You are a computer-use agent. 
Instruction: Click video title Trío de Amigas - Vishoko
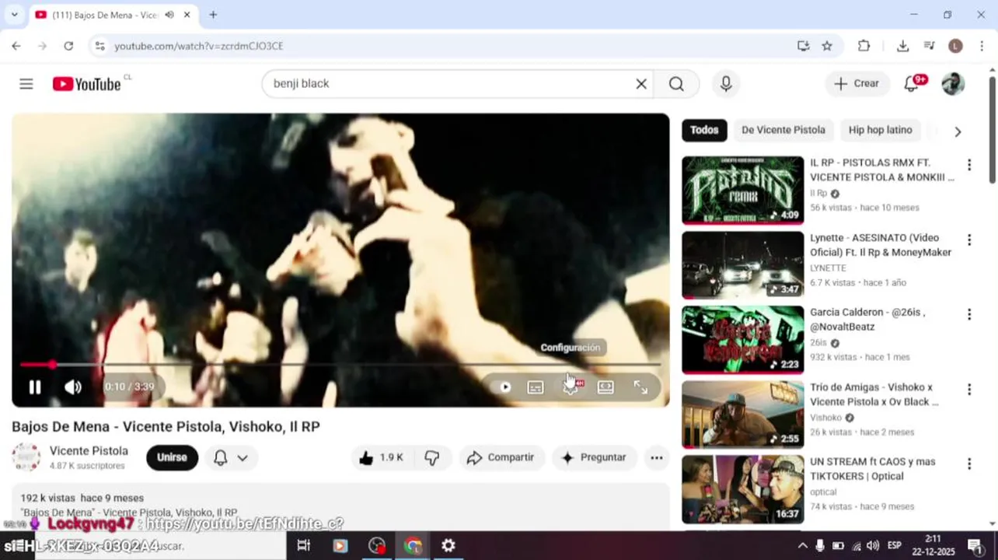[x=874, y=394]
